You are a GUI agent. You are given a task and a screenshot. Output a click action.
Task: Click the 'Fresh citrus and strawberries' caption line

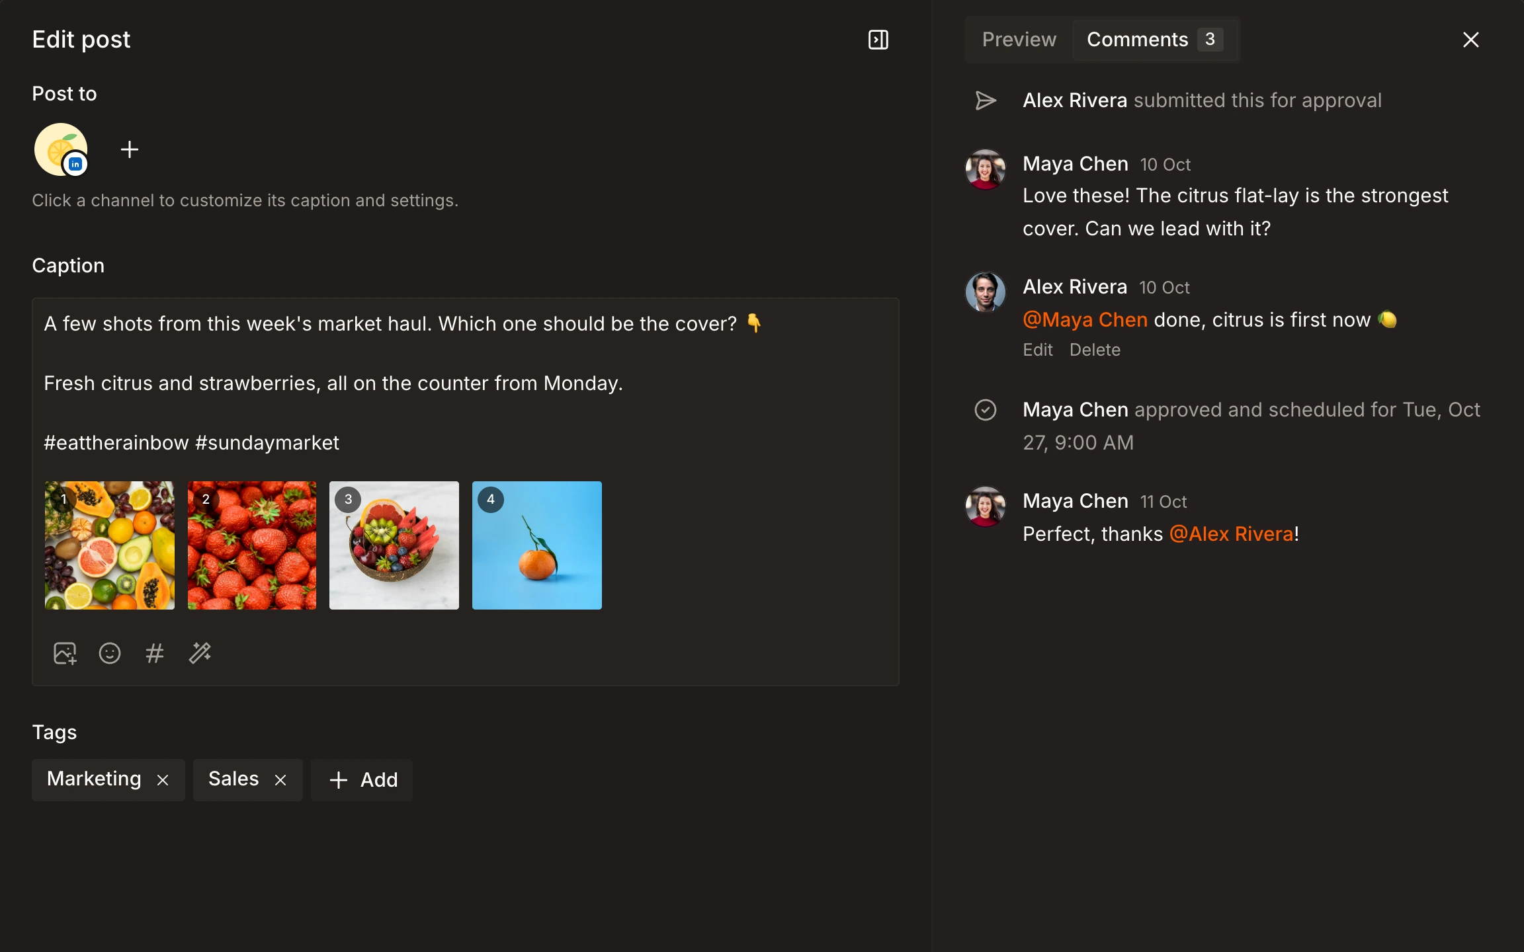[333, 383]
